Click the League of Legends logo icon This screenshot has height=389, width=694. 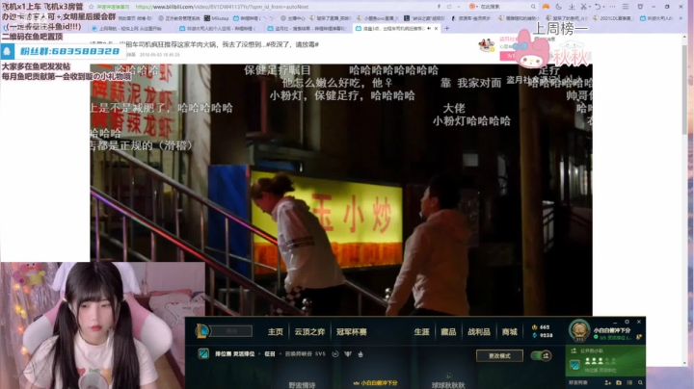coord(202,330)
